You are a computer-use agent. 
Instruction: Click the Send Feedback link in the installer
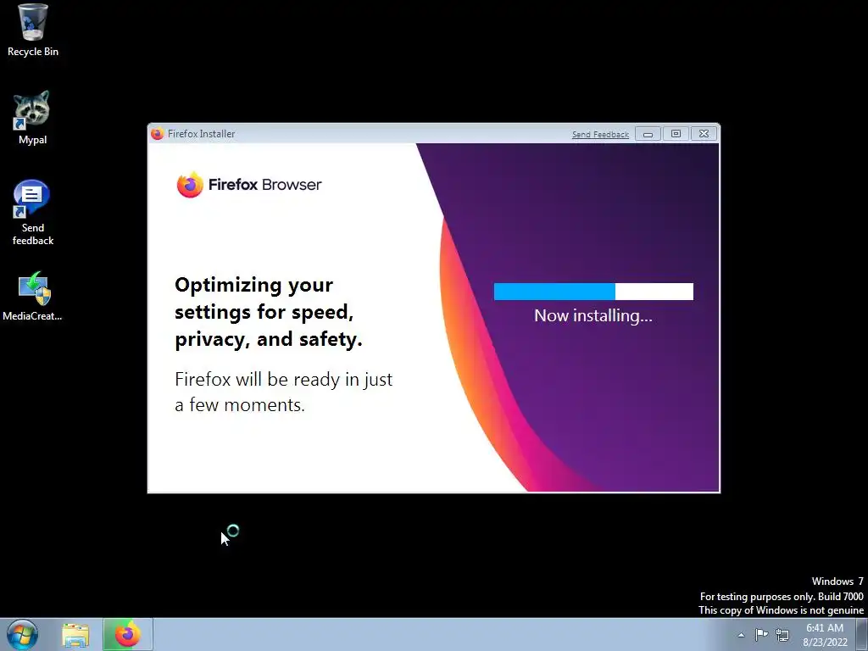click(x=600, y=135)
